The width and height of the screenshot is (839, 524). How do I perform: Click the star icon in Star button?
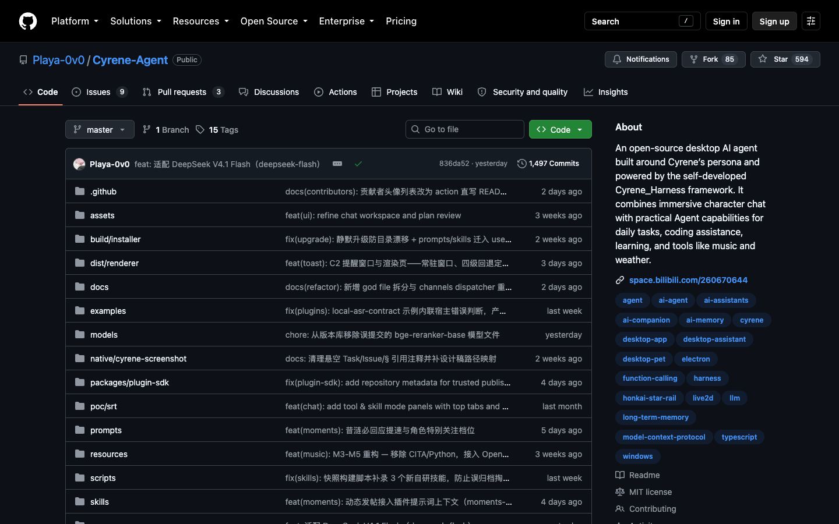(x=763, y=59)
